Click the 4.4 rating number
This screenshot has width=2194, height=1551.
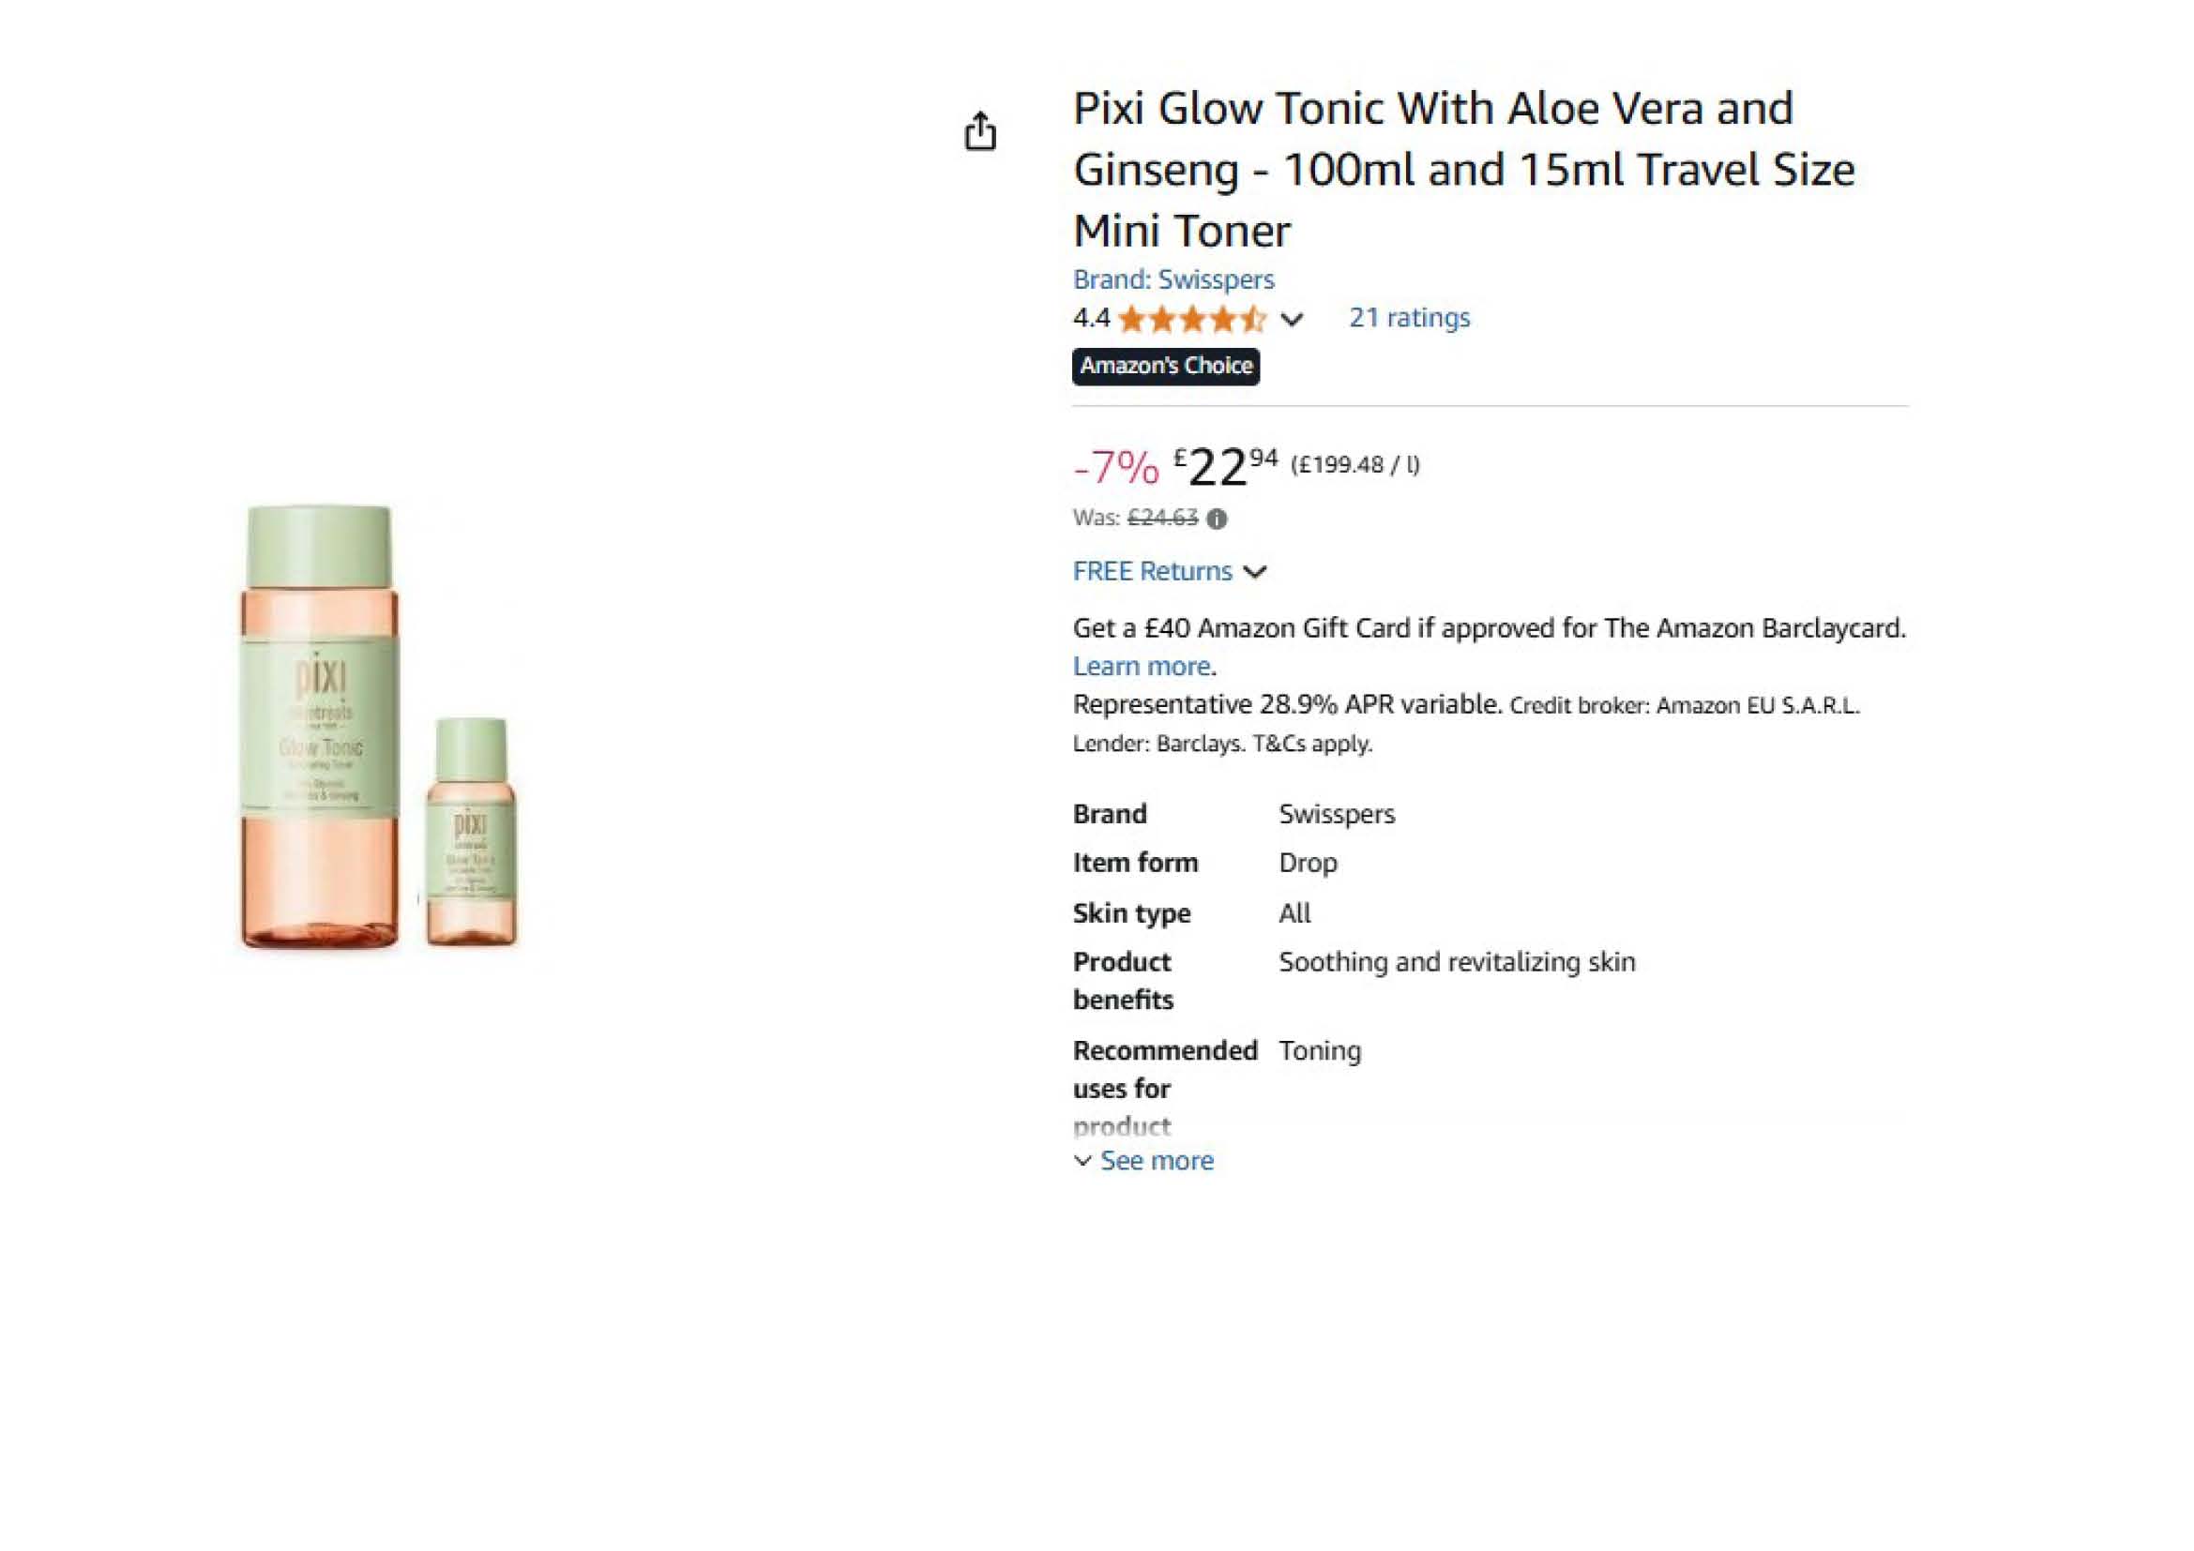(1090, 318)
